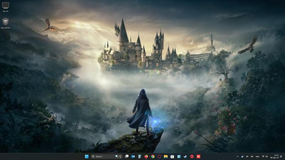The height and width of the screenshot is (160, 285).
Task: Open the clock and date calendar flyout
Action: pos(276,156)
